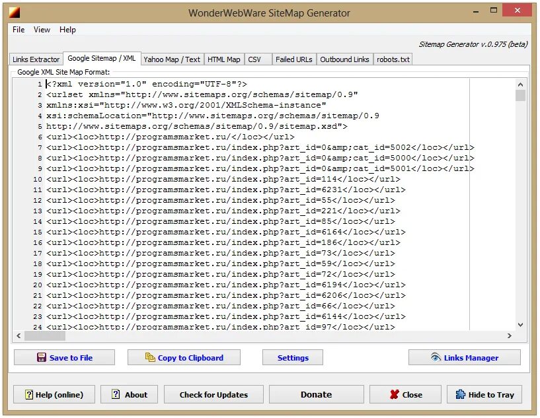Switch to Yahoo Map / Text tab
The image size is (540, 418).
click(172, 59)
